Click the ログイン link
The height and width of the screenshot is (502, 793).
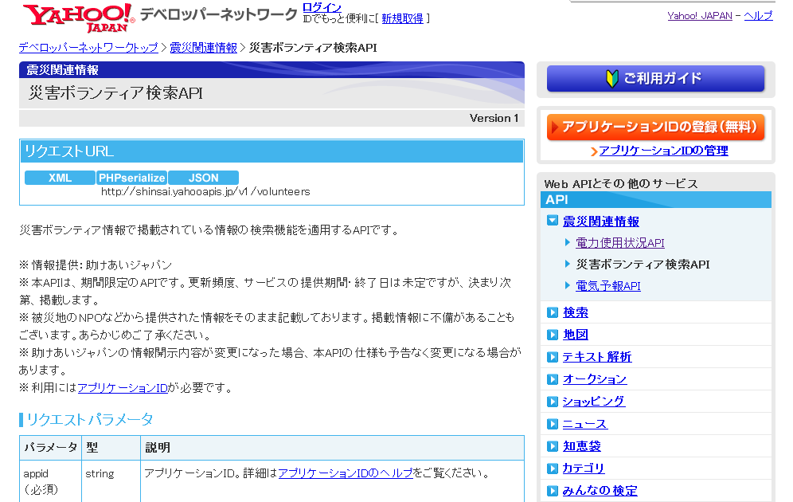(x=322, y=7)
